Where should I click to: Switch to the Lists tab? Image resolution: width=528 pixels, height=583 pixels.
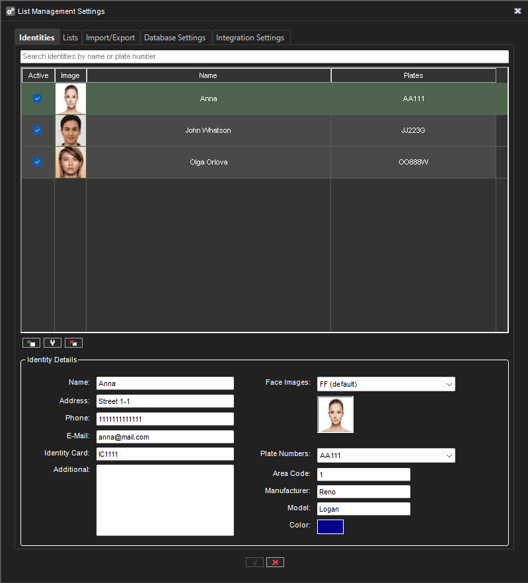pos(71,38)
